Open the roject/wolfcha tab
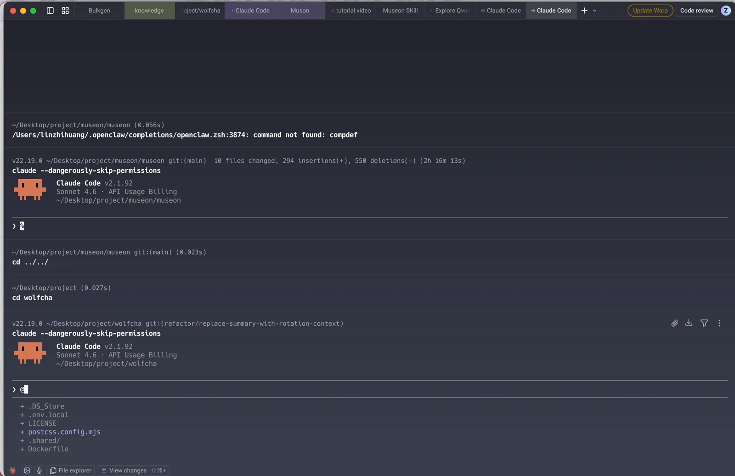The width and height of the screenshot is (735, 476). pos(200,11)
